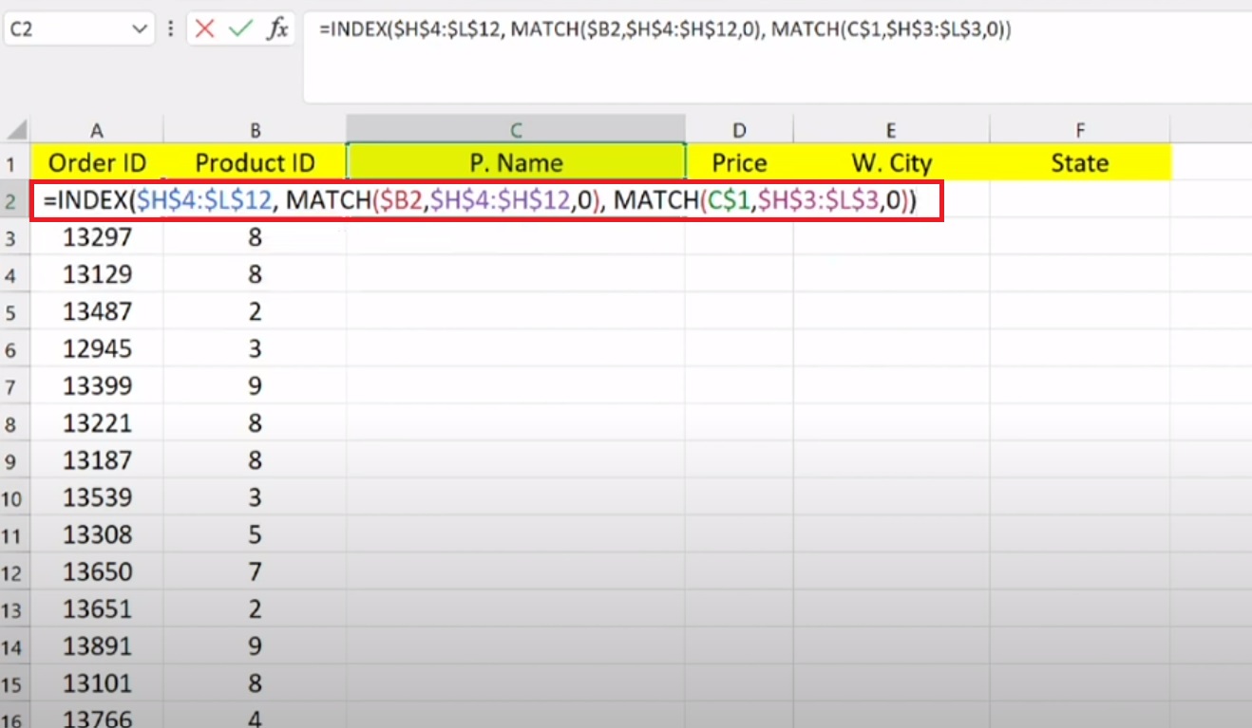The height and width of the screenshot is (728, 1252).
Task: Select column D header
Action: [739, 129]
